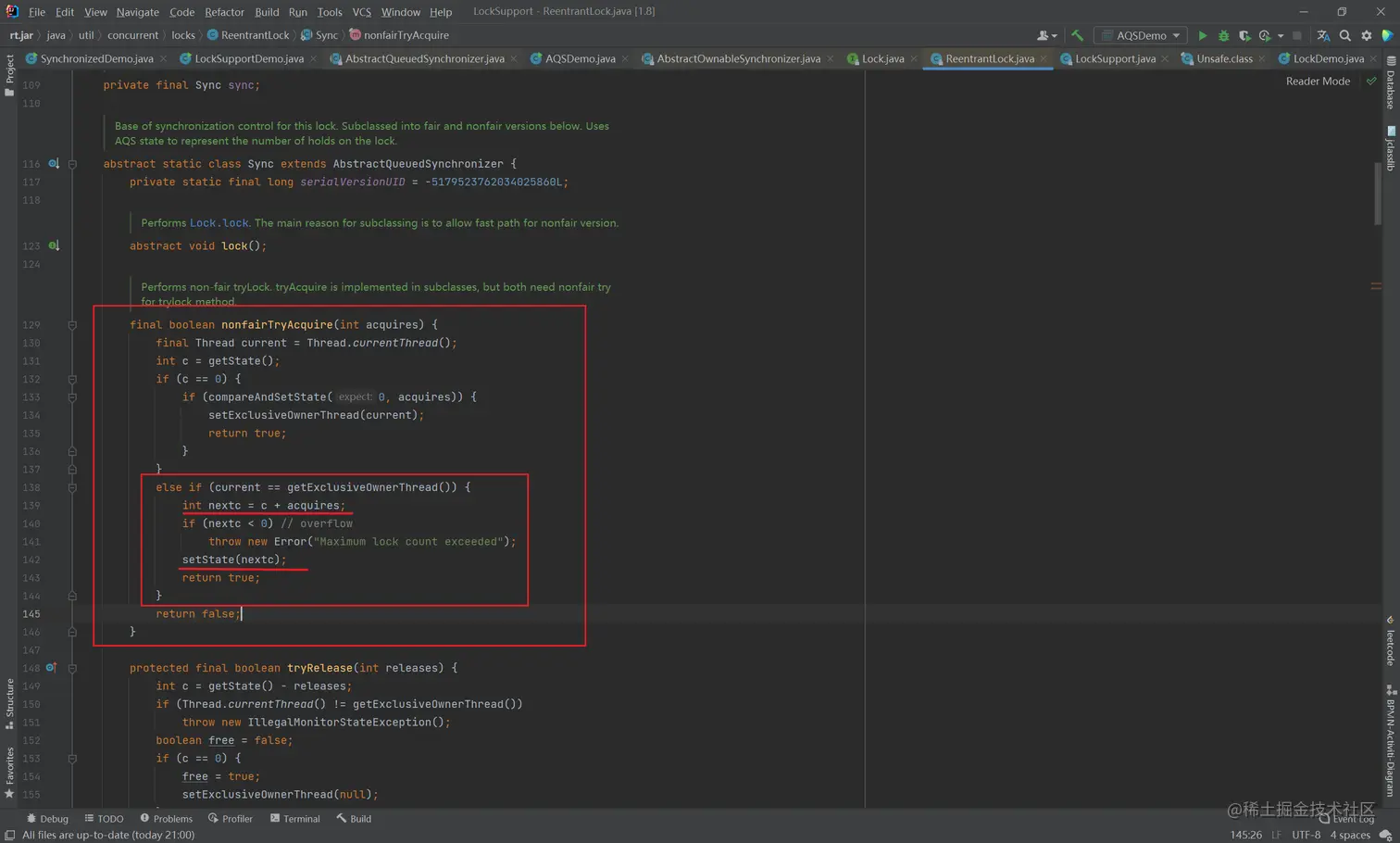
Task: Open the Debug tool window
Action: tap(47, 819)
